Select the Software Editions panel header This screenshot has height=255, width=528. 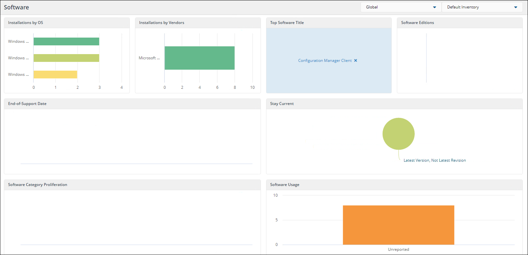(x=417, y=23)
